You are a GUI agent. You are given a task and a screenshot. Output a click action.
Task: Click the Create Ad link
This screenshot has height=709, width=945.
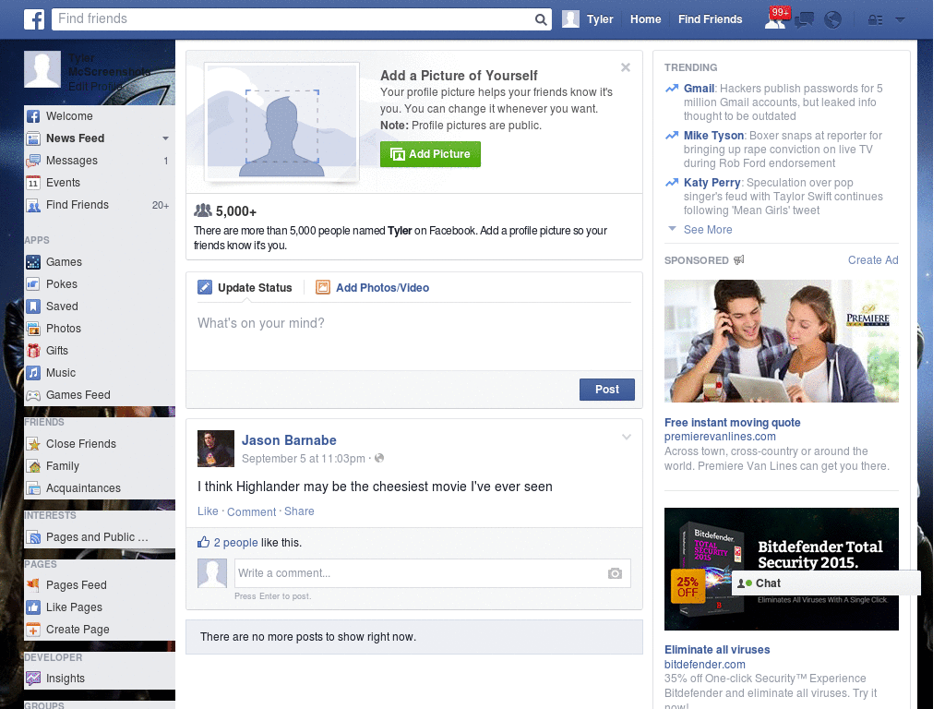click(x=873, y=260)
